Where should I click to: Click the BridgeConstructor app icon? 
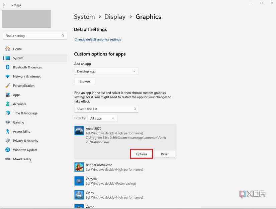[79, 167]
